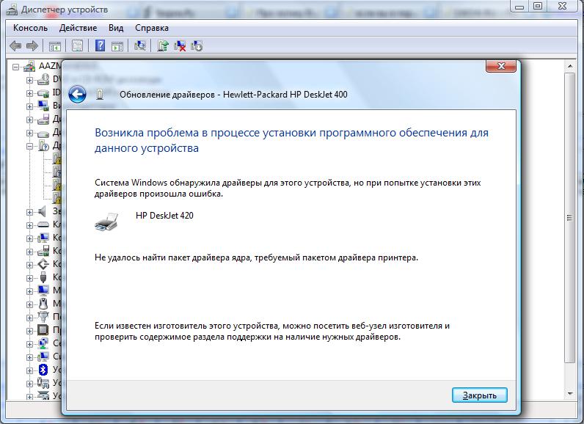Open the Вид menu

tap(116, 28)
